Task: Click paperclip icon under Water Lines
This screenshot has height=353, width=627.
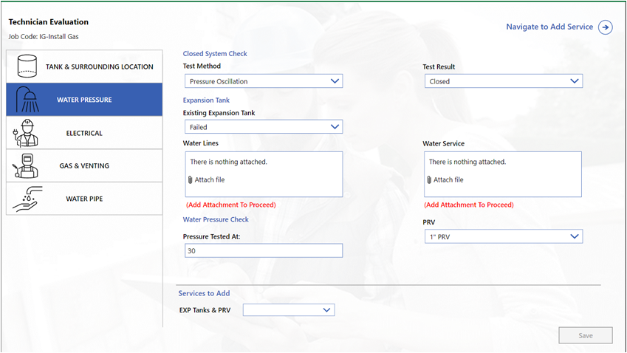Action: [x=191, y=180]
